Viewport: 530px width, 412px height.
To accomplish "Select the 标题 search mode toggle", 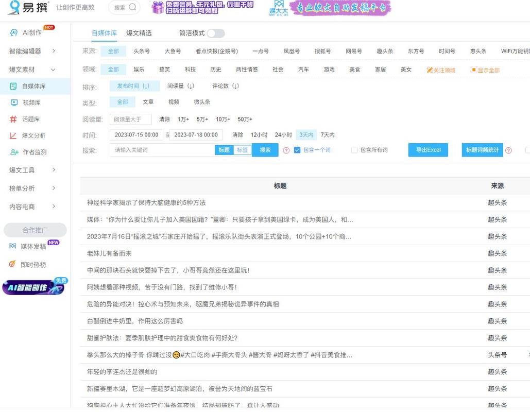I will click(224, 150).
